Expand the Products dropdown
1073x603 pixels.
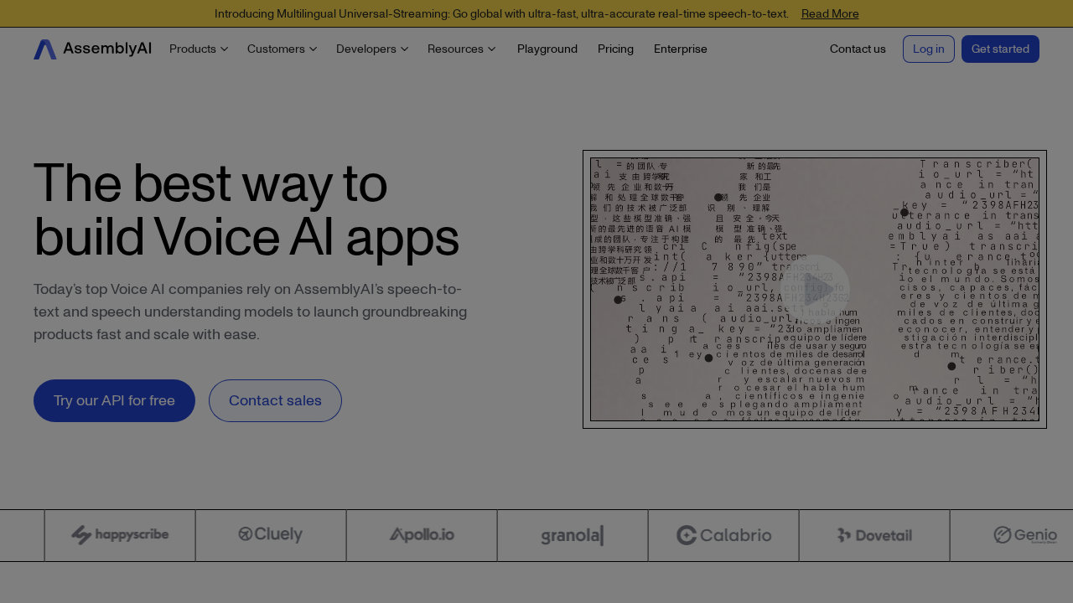pyautogui.click(x=198, y=49)
